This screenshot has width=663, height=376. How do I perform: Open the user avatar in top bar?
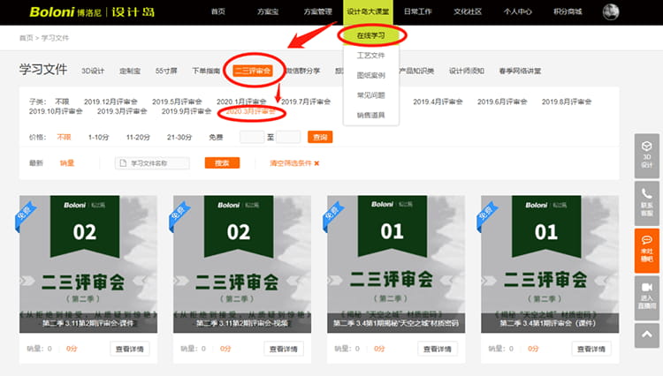[611, 11]
